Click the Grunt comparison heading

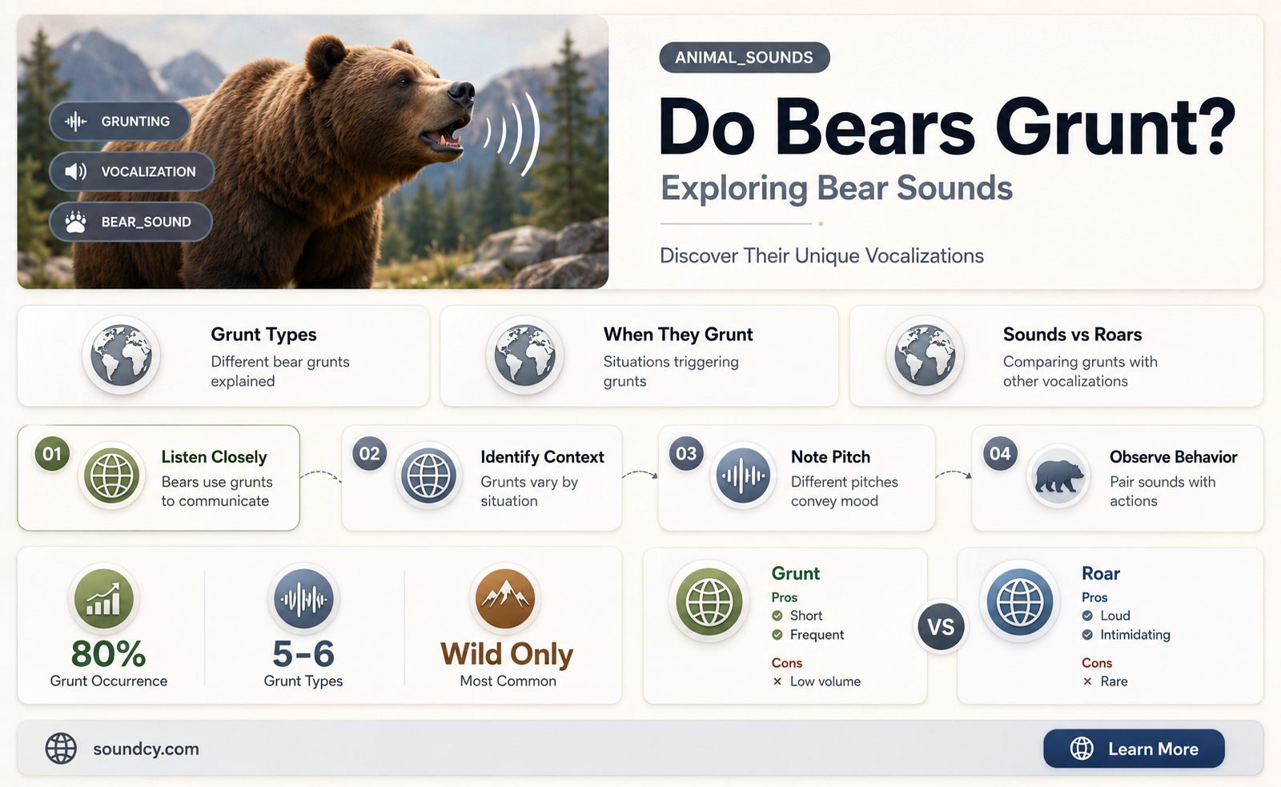tap(795, 574)
